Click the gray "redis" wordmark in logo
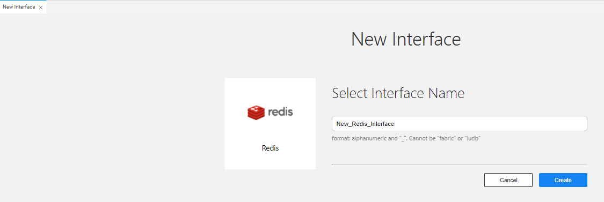 (280, 112)
